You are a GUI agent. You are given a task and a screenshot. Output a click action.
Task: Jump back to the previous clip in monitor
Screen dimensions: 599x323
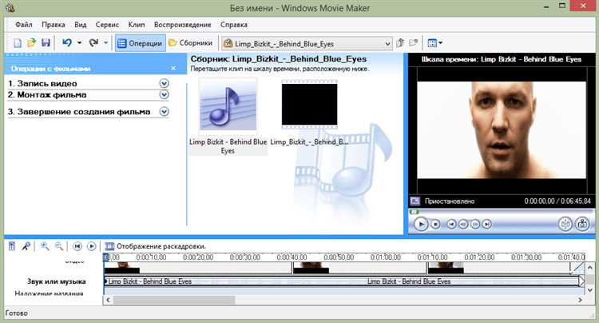(x=451, y=224)
